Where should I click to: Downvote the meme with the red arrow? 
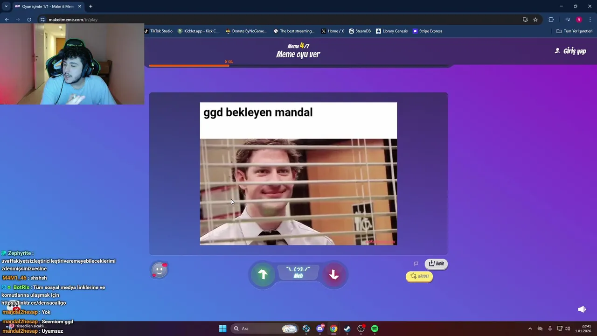click(x=334, y=275)
